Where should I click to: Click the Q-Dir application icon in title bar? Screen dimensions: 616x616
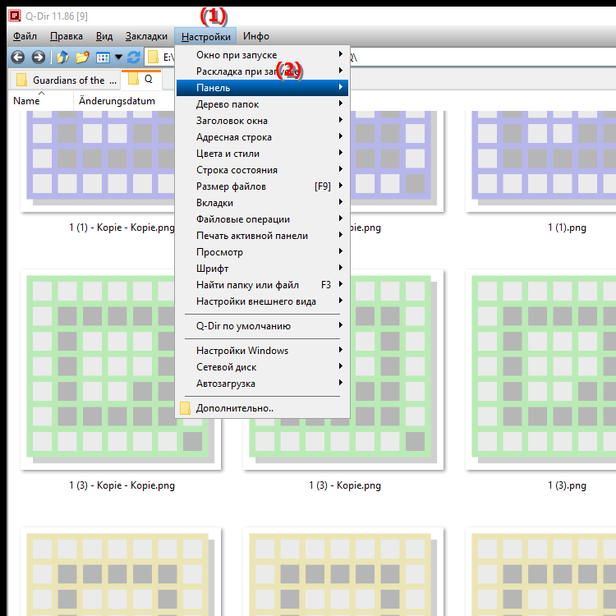point(15,16)
